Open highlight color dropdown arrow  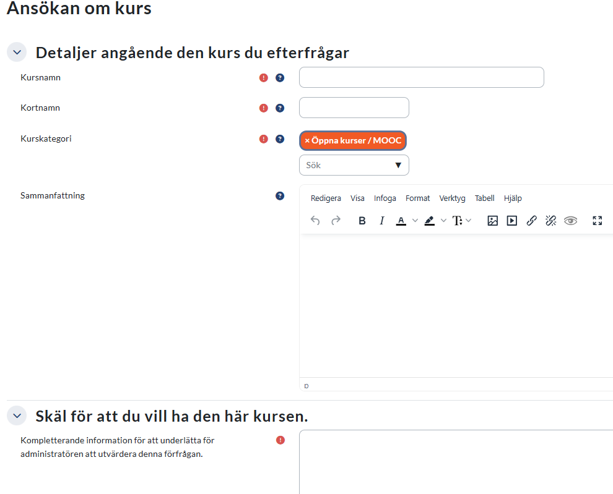(443, 221)
